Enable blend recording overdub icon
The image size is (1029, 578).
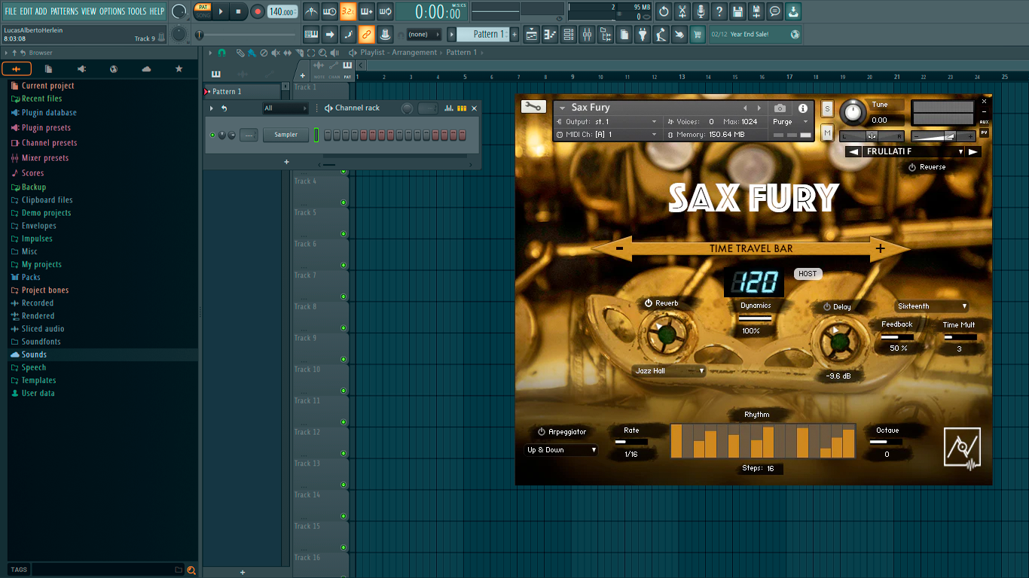coord(367,11)
